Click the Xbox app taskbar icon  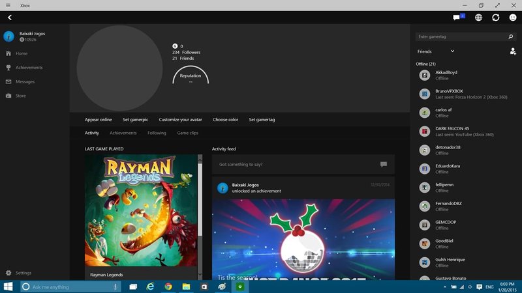[x=240, y=286]
